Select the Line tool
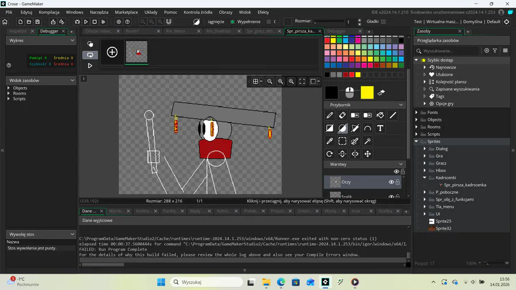The width and height of the screenshot is (516, 290). 393,115
